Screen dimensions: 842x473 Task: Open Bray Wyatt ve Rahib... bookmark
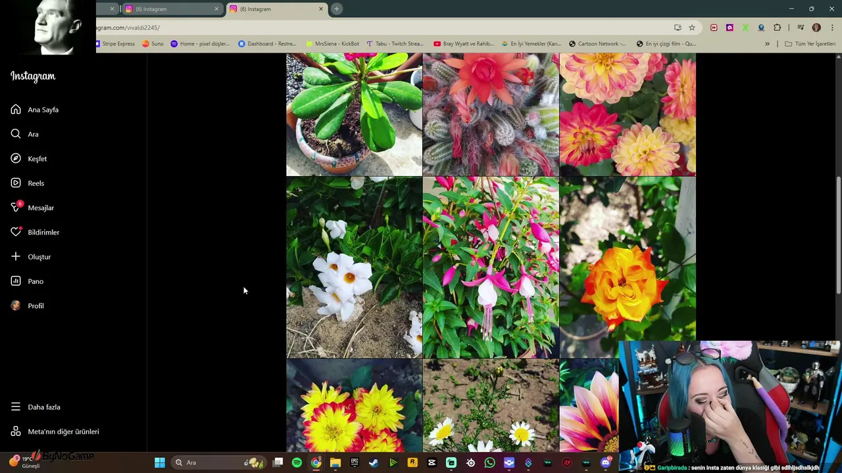[463, 44]
